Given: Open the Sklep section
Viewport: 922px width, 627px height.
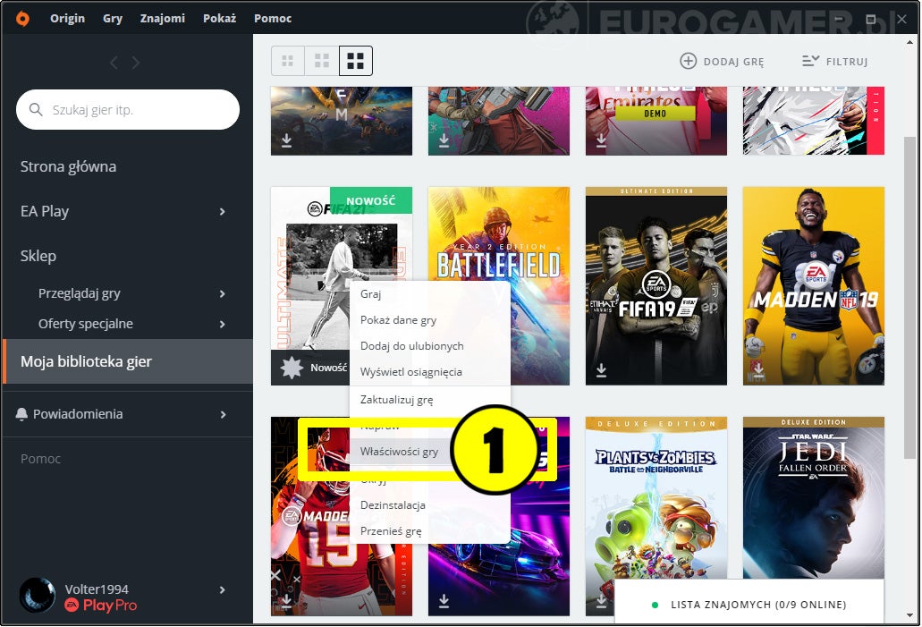Looking at the screenshot, I should coord(38,256).
